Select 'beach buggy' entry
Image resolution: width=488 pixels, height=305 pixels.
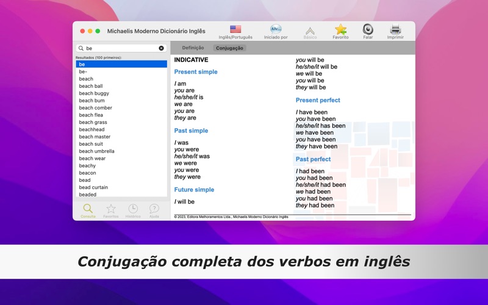(121, 93)
